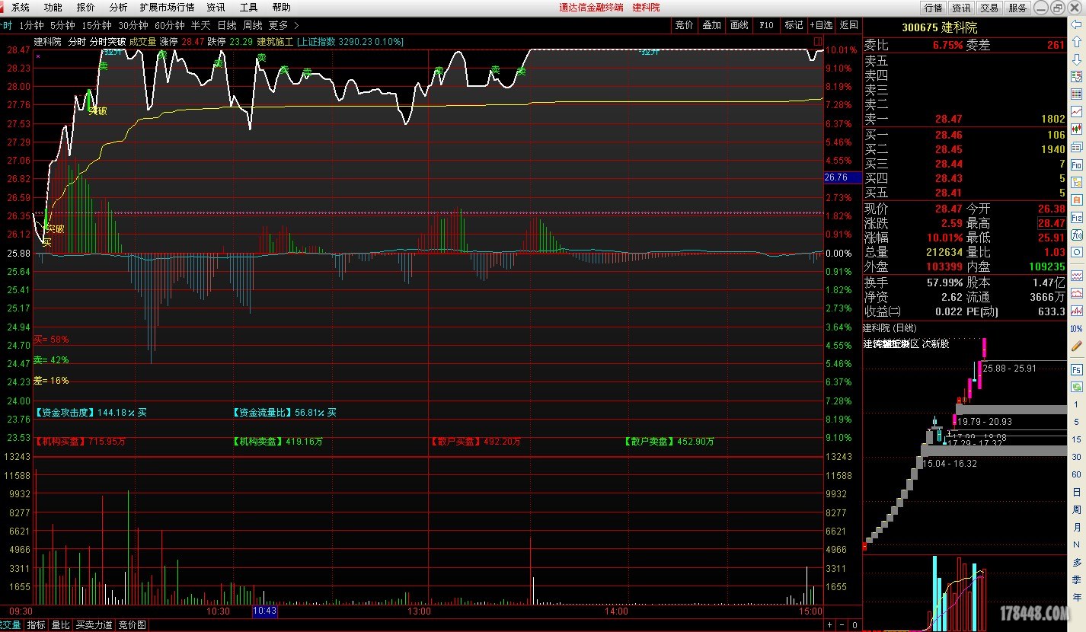Open the candlestick chart sidebar icon
The image size is (1086, 632).
[x=1077, y=129]
